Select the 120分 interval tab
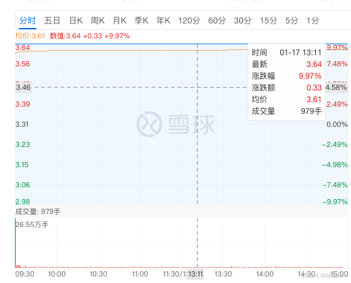Viewport: 351px width, 283px height. pos(189,21)
